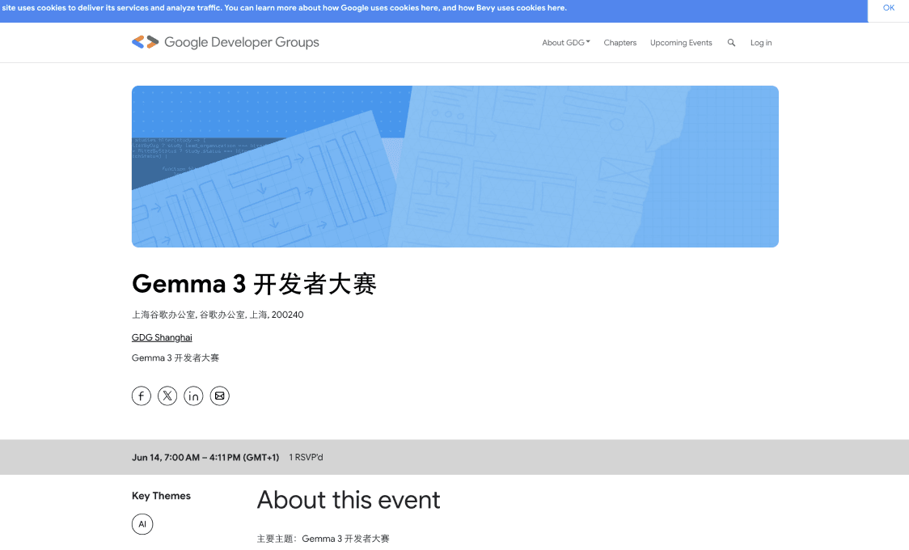Image resolution: width=909 pixels, height=550 pixels.
Task: Share the event on X
Action: point(167,396)
